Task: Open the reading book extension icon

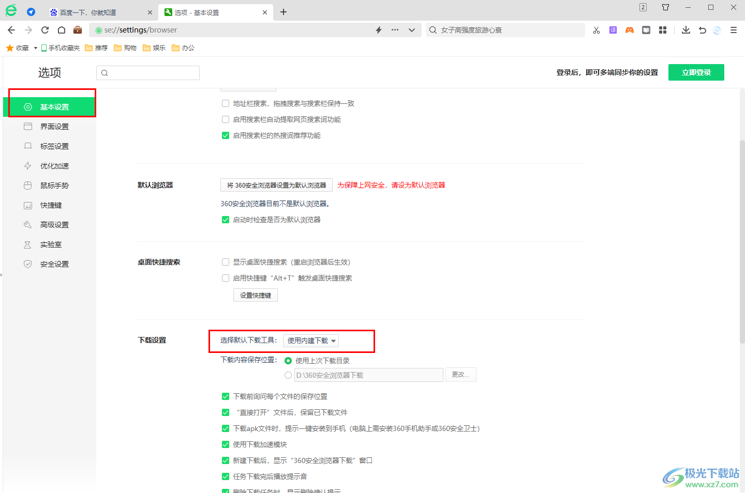Action: tap(646, 30)
